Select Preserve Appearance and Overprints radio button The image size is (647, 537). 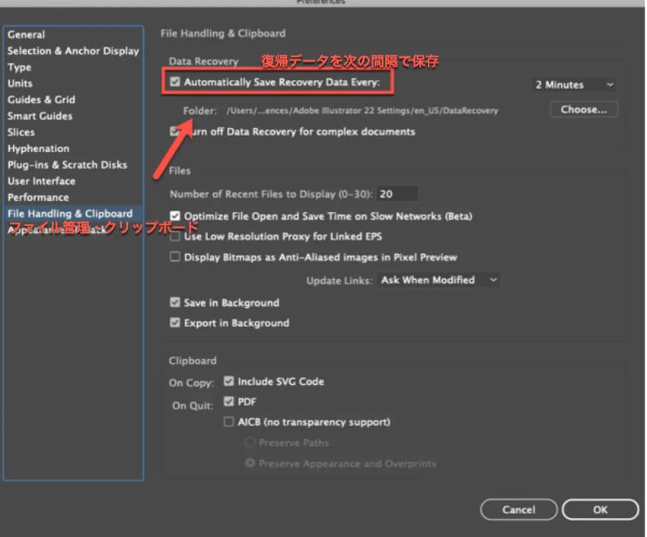[250, 463]
